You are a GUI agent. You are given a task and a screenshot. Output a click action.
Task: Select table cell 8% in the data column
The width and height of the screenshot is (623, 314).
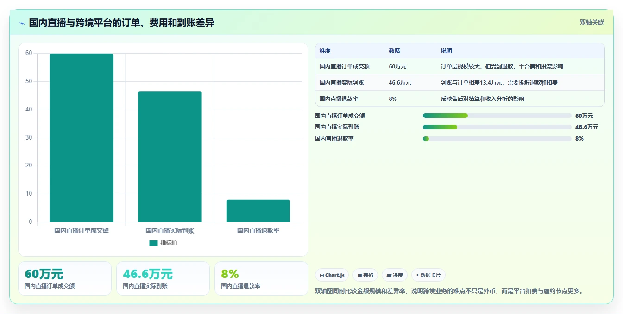pyautogui.click(x=393, y=99)
